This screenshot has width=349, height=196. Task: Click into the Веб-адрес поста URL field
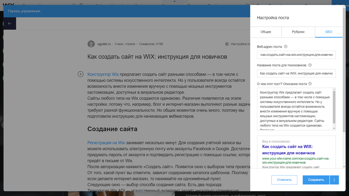pyautogui.click(x=296, y=55)
